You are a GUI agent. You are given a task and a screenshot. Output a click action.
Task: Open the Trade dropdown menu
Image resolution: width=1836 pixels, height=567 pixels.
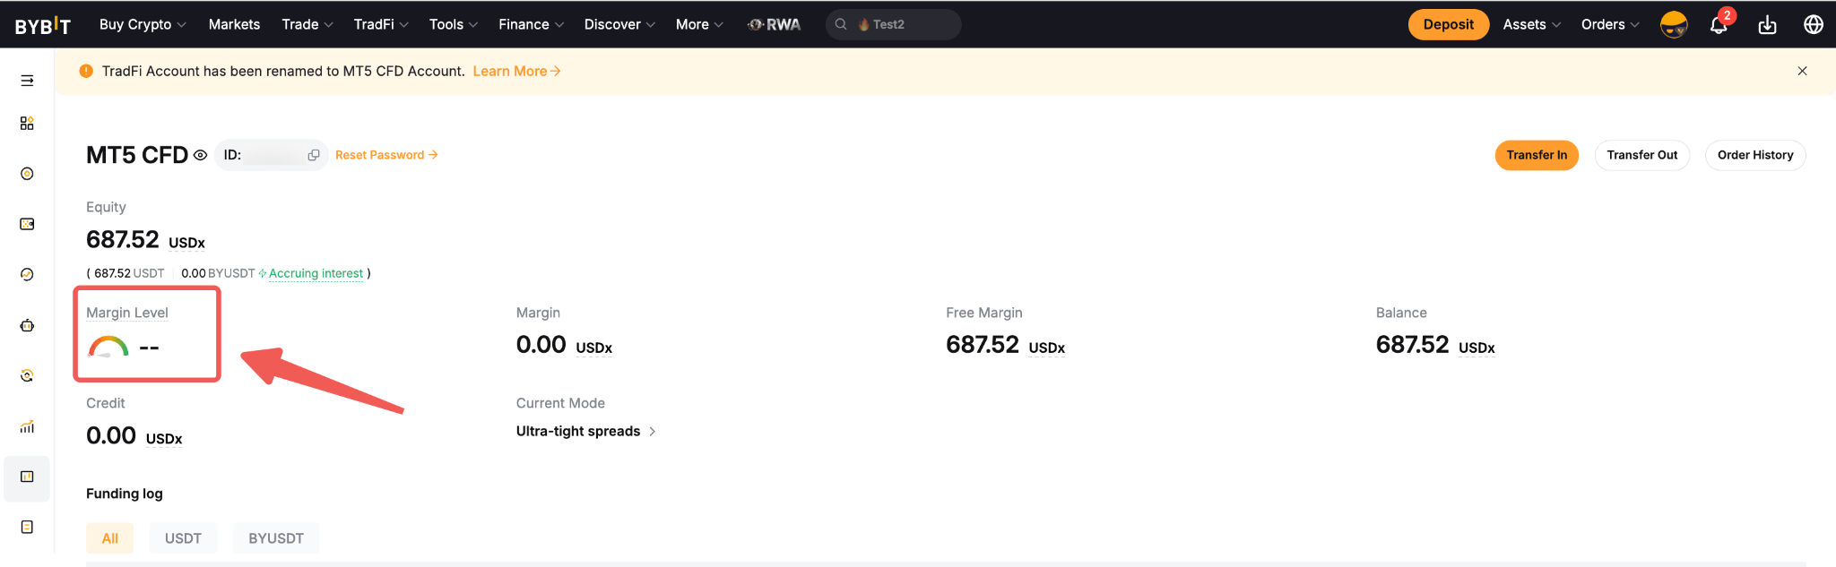coord(307,24)
